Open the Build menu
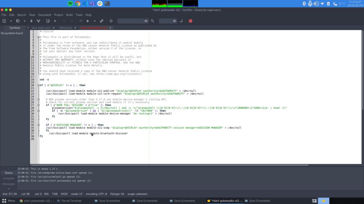Viewport: 364px width, 204px height. coord(69,15)
